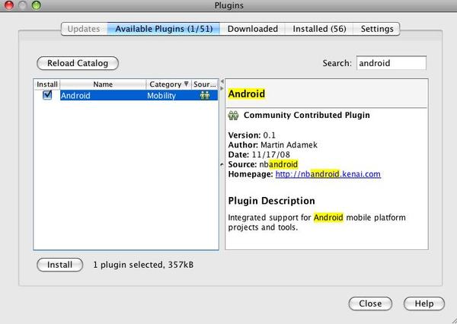Click the Android heading in the details pane
The width and height of the screenshot is (457, 324).
pos(247,94)
